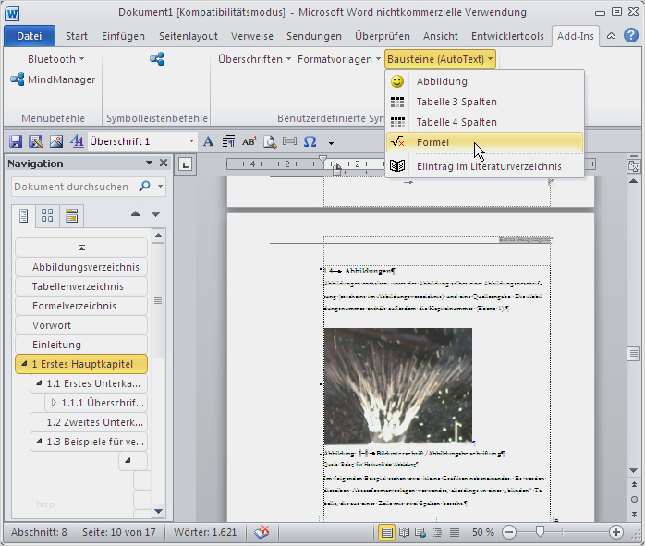Image resolution: width=645 pixels, height=546 pixels.
Task: Switch to the Seitenlayout ribbon tab
Action: [189, 36]
